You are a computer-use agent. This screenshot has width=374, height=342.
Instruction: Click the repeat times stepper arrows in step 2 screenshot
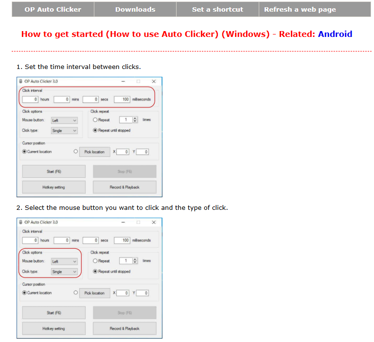[135, 261]
